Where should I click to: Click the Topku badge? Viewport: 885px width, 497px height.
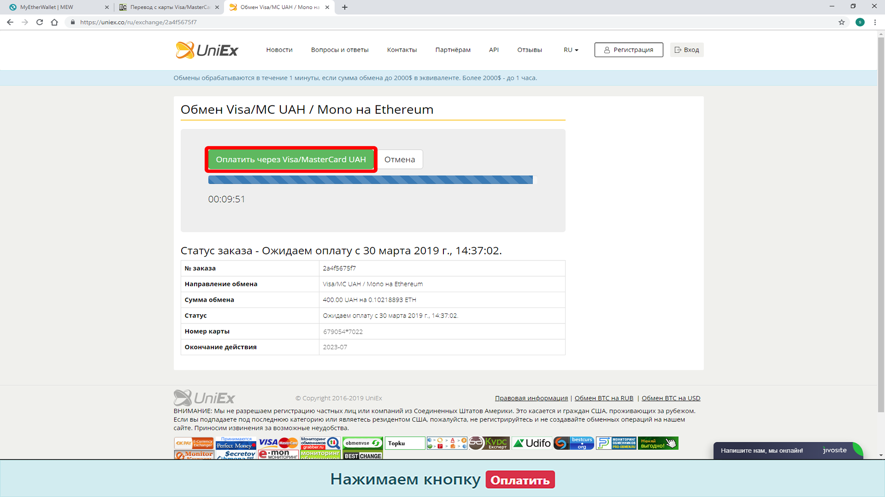click(x=405, y=443)
